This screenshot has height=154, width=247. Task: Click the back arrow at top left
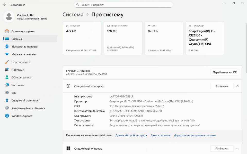click(x=4, y=4)
